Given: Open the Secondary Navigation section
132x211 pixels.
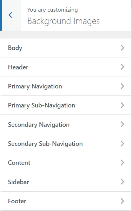Looking at the screenshot, I should [x=66, y=124].
